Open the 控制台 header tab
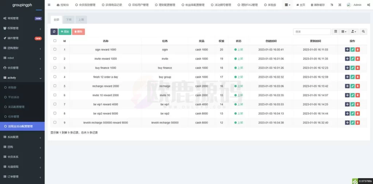Screen dimensions: 373x184 tap(63, 5)
